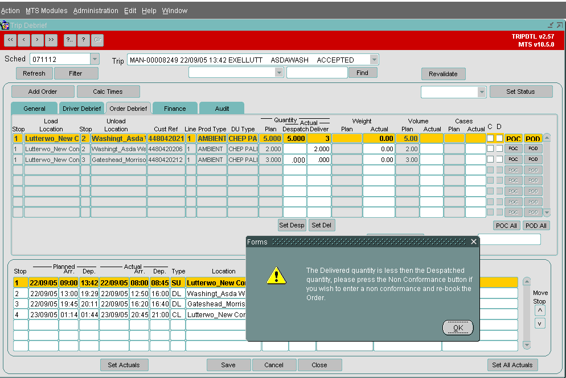Switch to the Finance tab
Viewport: 566px width, 378px height.
tap(175, 109)
